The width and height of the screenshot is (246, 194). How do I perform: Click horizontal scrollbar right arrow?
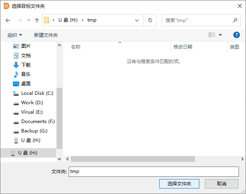(242, 159)
